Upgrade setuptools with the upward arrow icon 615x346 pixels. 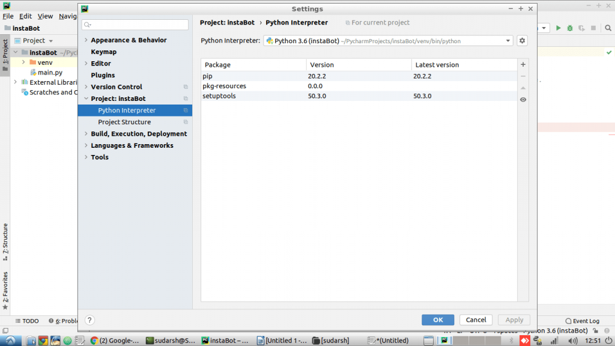523,88
